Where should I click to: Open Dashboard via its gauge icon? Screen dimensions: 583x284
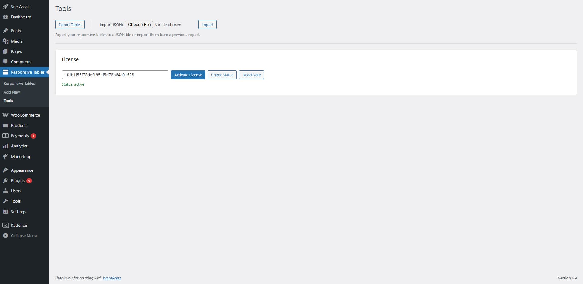pyautogui.click(x=5, y=17)
